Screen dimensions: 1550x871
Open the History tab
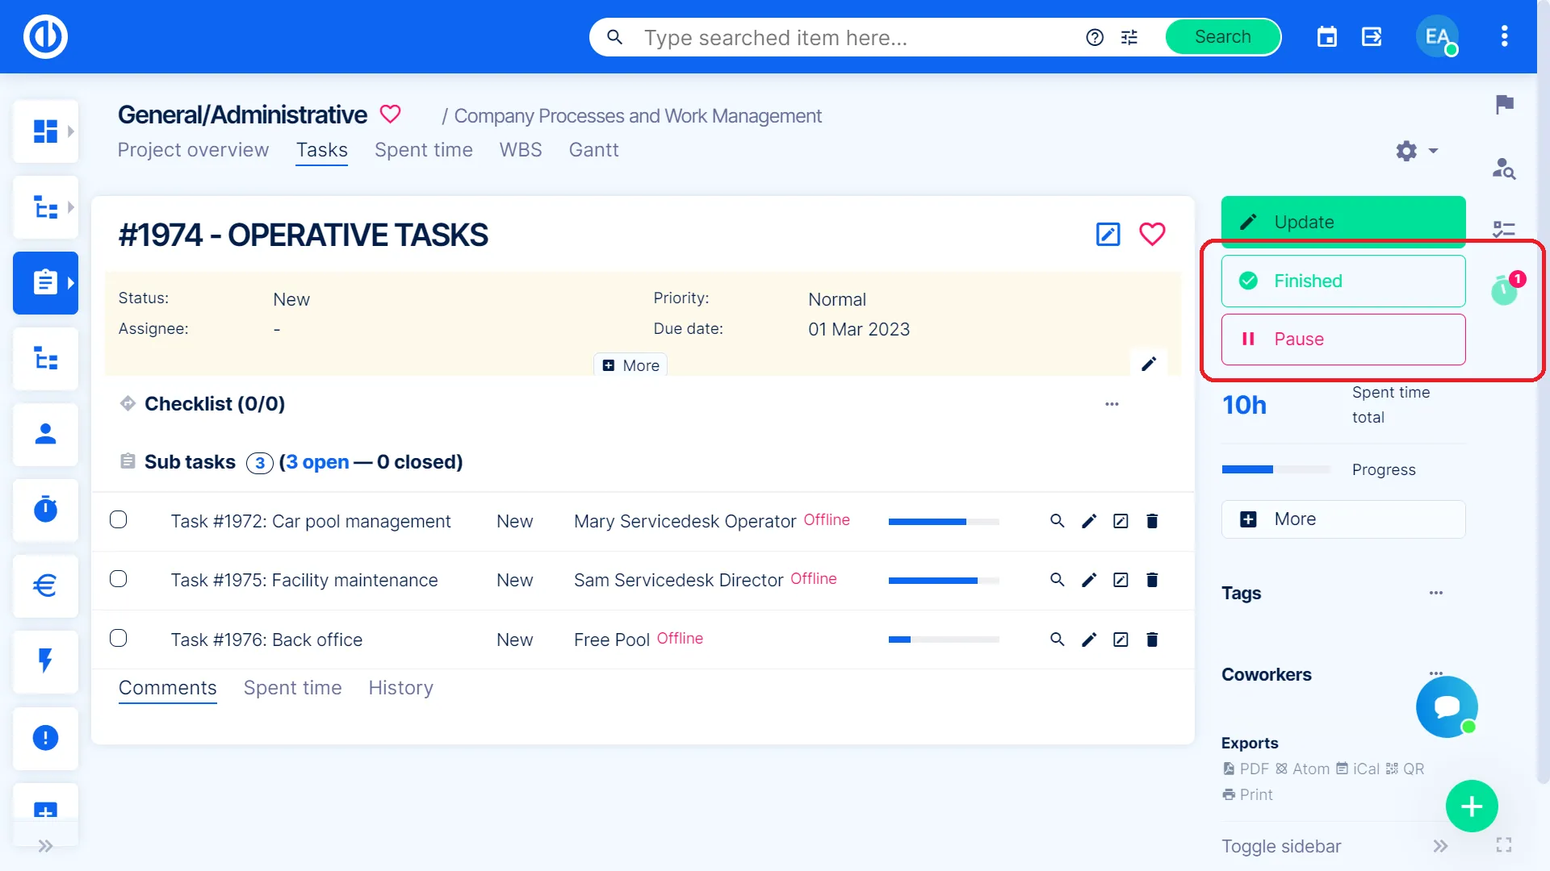400,688
